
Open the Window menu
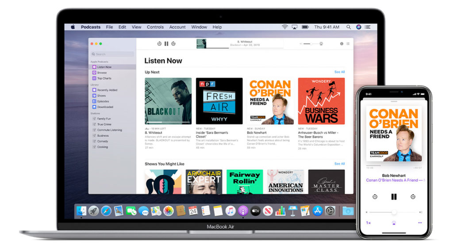tap(199, 27)
